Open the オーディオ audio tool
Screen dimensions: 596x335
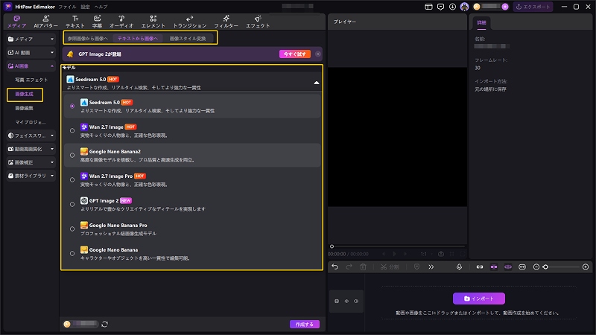tap(121, 22)
